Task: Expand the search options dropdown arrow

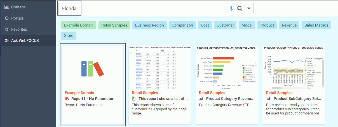Action: click(x=249, y=8)
